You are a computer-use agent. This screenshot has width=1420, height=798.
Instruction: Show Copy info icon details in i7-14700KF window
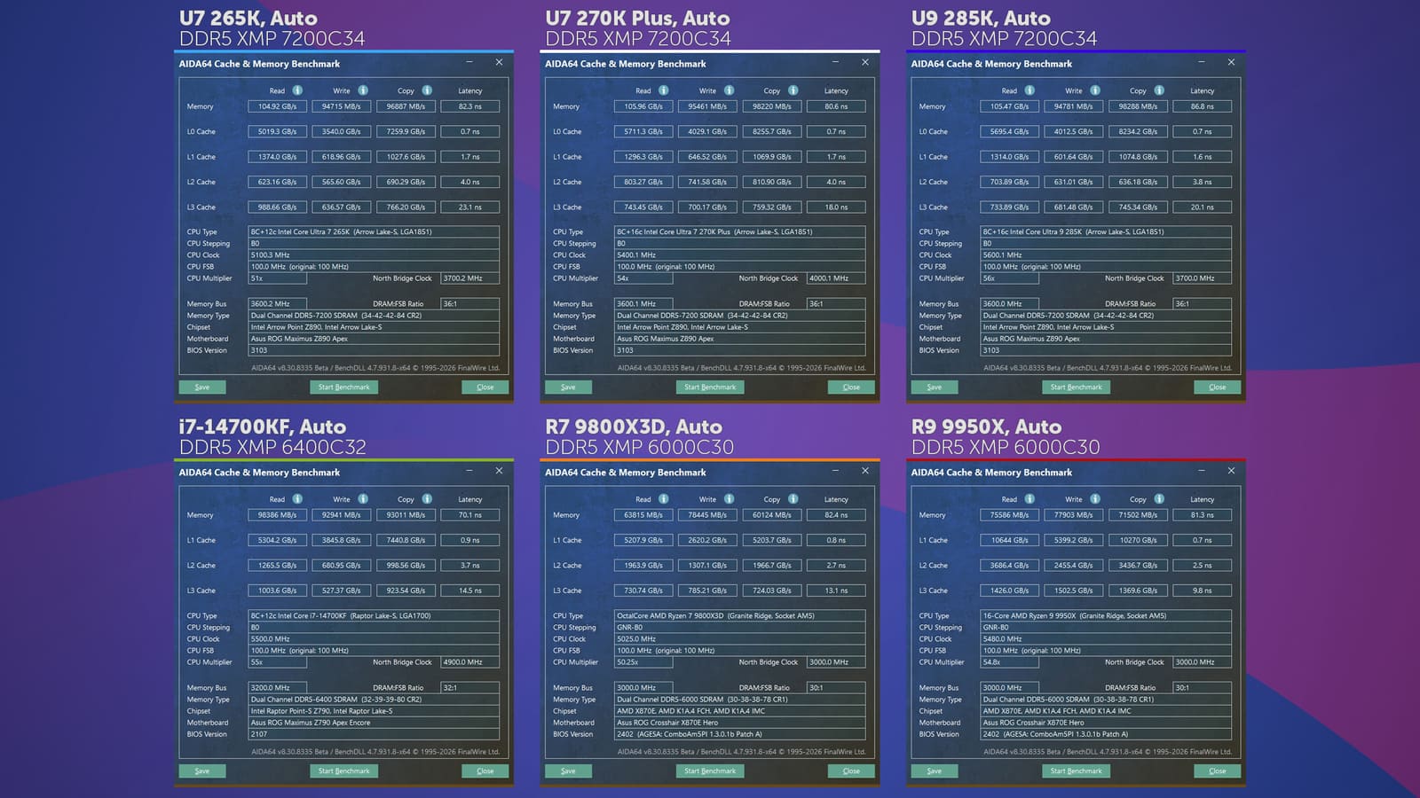point(427,499)
